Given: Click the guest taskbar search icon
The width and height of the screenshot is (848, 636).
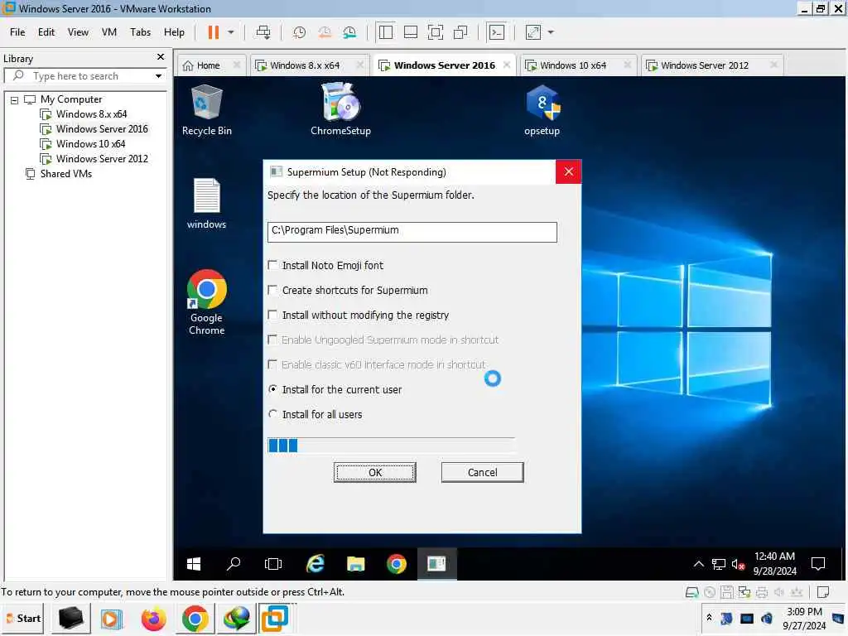Looking at the screenshot, I should [x=234, y=564].
